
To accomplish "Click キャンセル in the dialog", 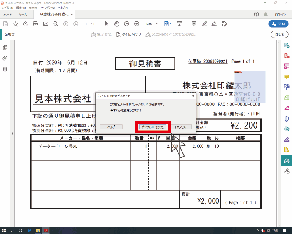I will click(x=180, y=127).
